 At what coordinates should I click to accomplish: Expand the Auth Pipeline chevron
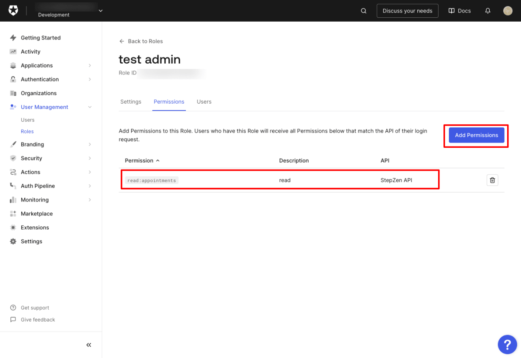pyautogui.click(x=90, y=186)
